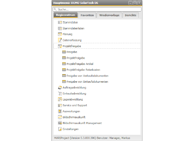Image resolution: width=194 pixels, height=141 pixels.
Task: Open the Favoriten tab
Action: (x=87, y=15)
